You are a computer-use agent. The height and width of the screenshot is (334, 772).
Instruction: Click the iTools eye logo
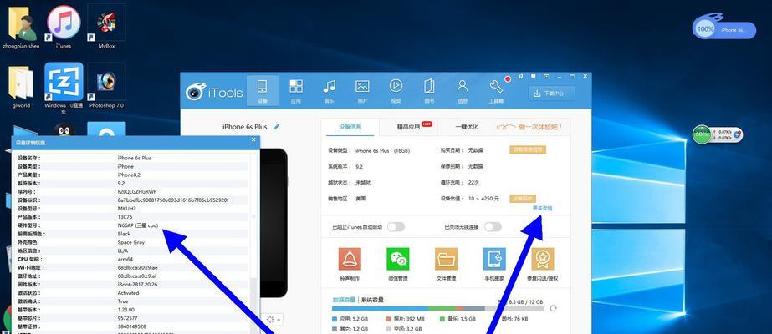click(x=196, y=91)
